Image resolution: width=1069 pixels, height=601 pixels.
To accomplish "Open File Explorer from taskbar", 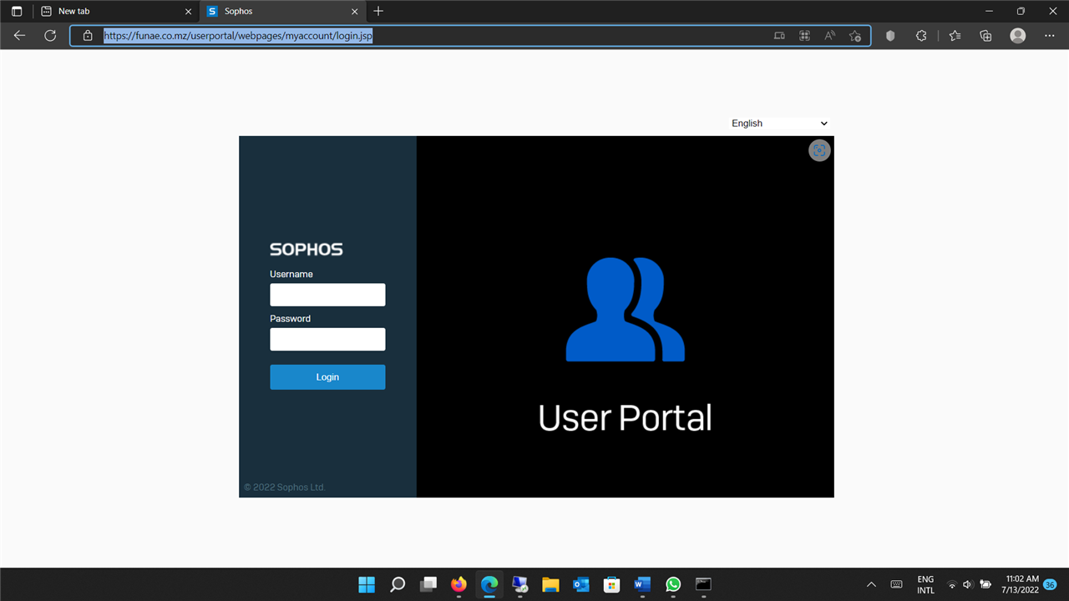I will pos(550,584).
